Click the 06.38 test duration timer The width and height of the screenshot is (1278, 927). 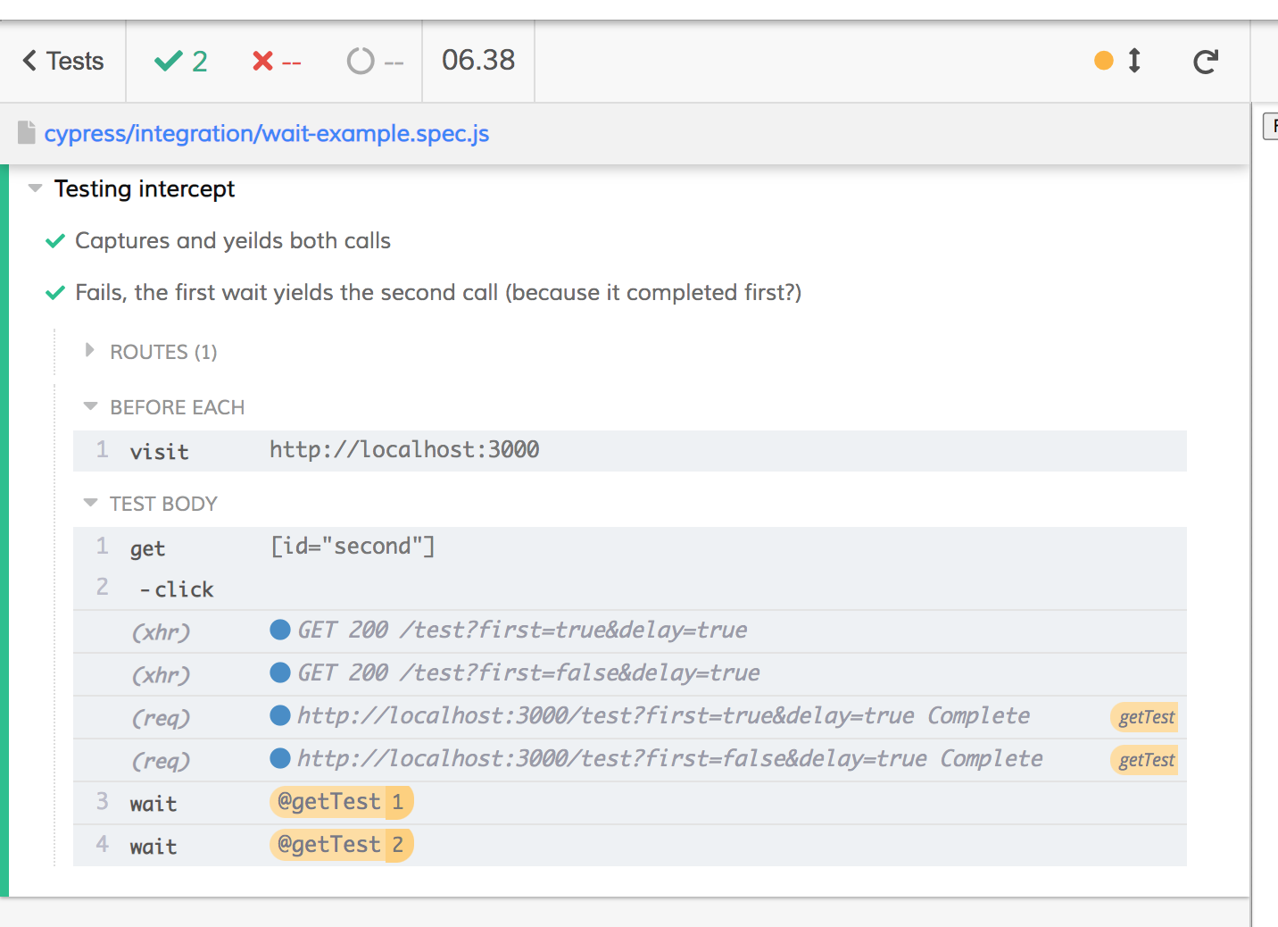click(478, 61)
